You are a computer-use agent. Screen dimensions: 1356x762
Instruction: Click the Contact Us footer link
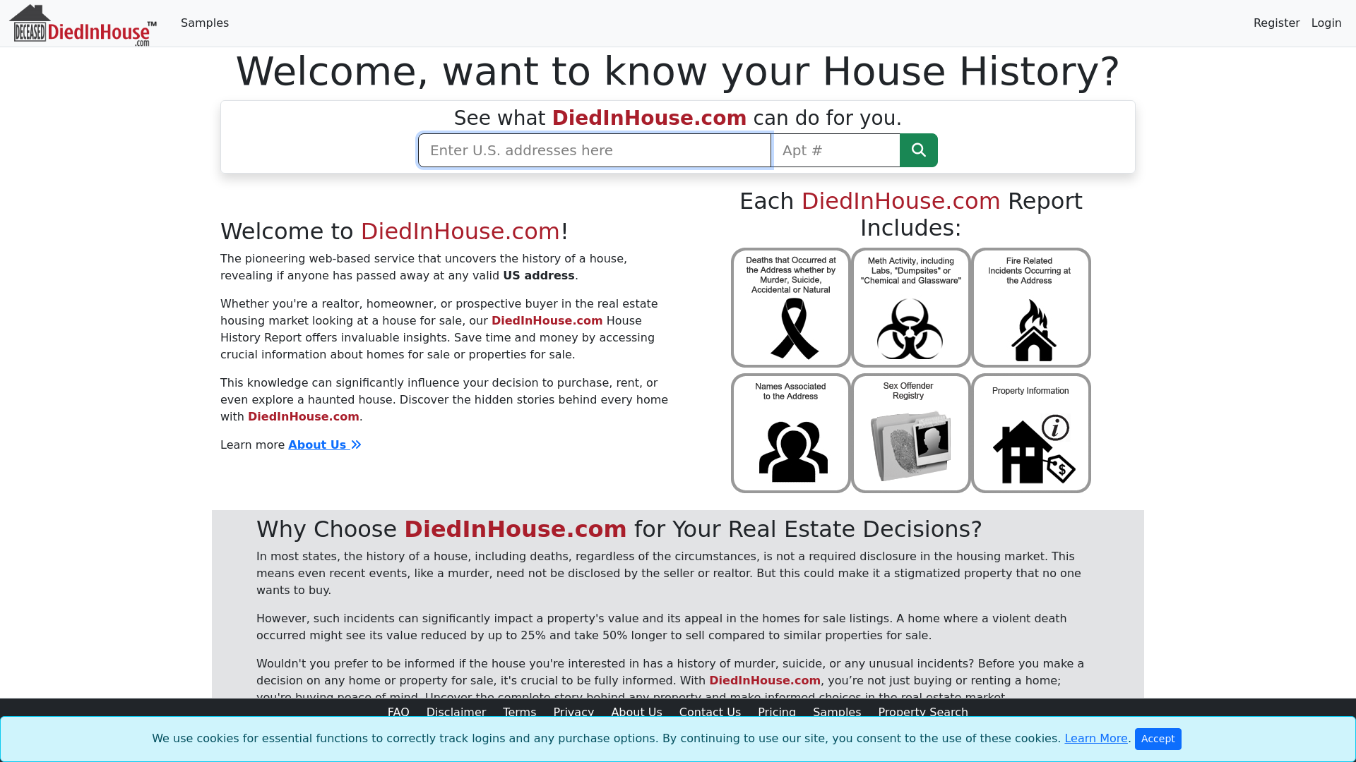(x=710, y=712)
